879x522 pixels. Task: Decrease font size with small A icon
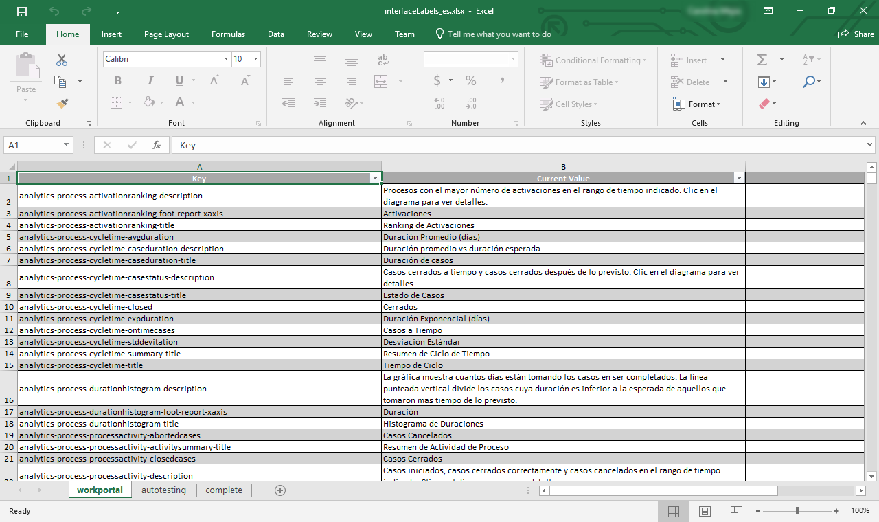point(245,81)
